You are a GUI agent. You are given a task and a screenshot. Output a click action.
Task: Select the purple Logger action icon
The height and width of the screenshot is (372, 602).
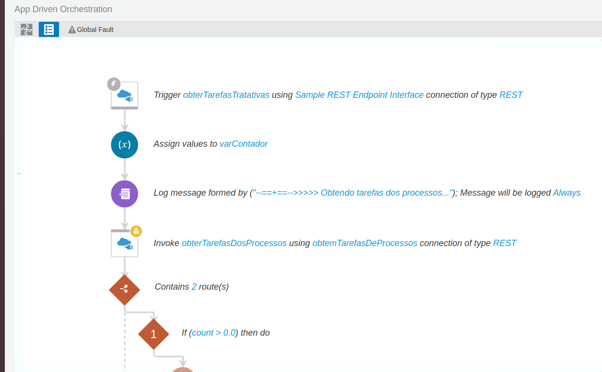[x=124, y=194]
